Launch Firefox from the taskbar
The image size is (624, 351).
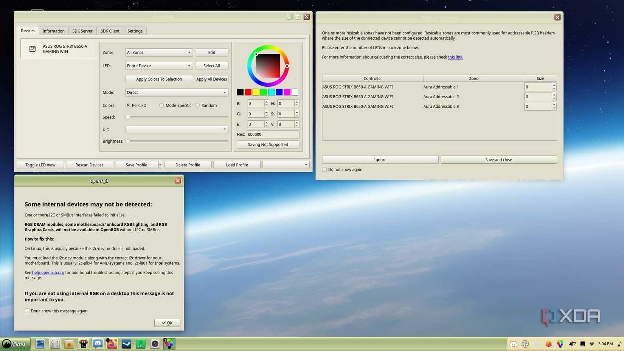tap(112, 344)
